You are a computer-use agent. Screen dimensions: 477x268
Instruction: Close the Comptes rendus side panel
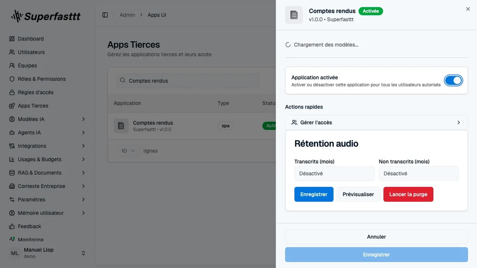[x=468, y=9]
